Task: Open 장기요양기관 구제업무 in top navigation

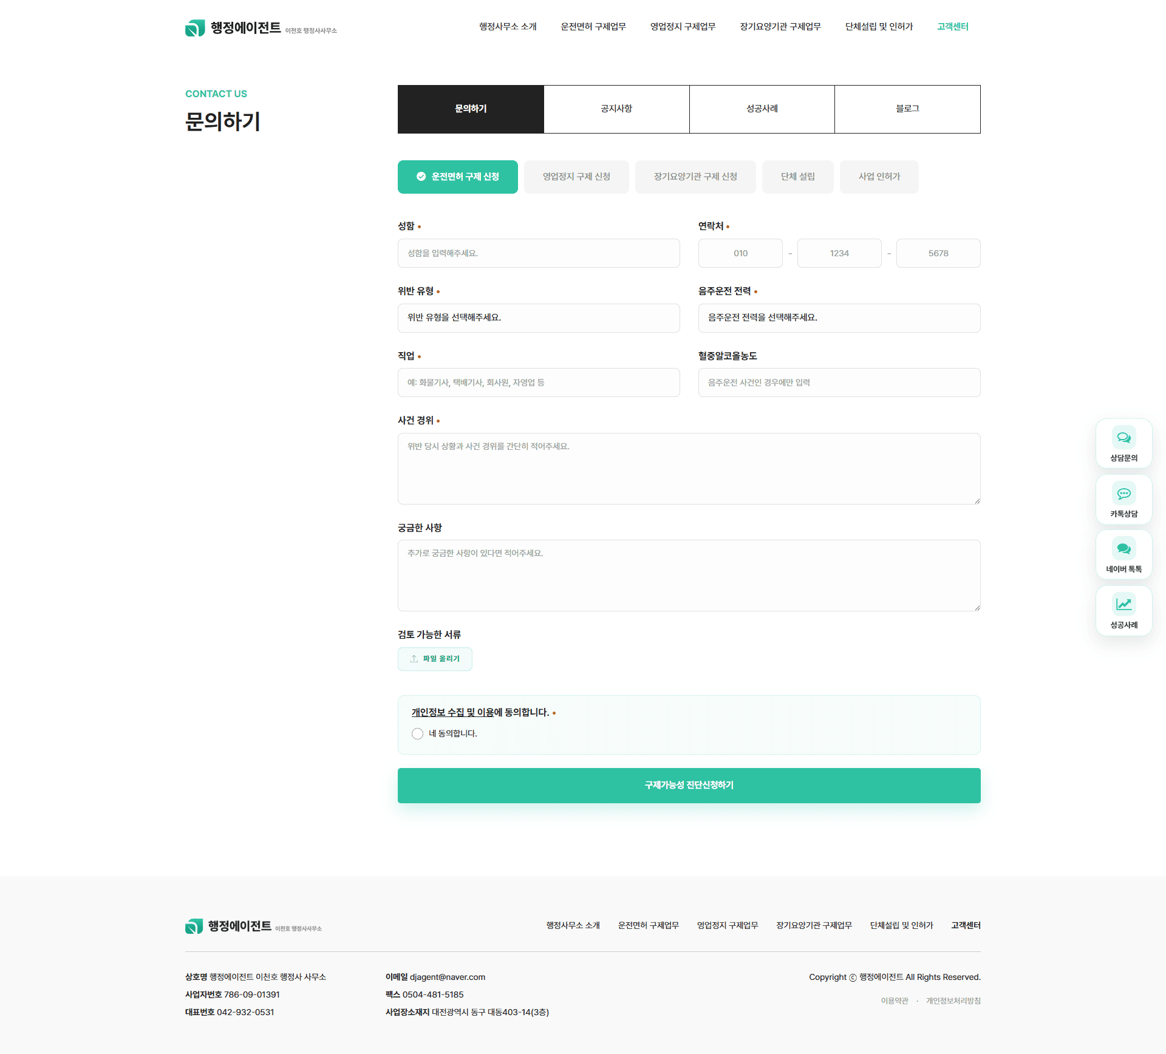Action: tap(780, 26)
